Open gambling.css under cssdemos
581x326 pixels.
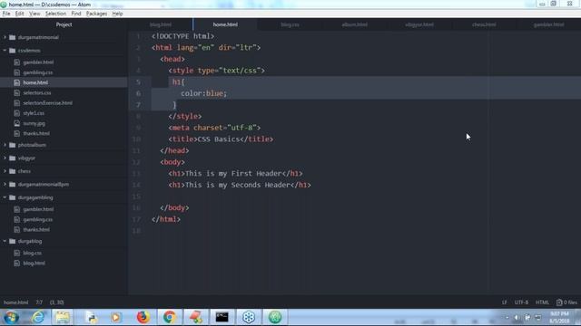(38, 72)
